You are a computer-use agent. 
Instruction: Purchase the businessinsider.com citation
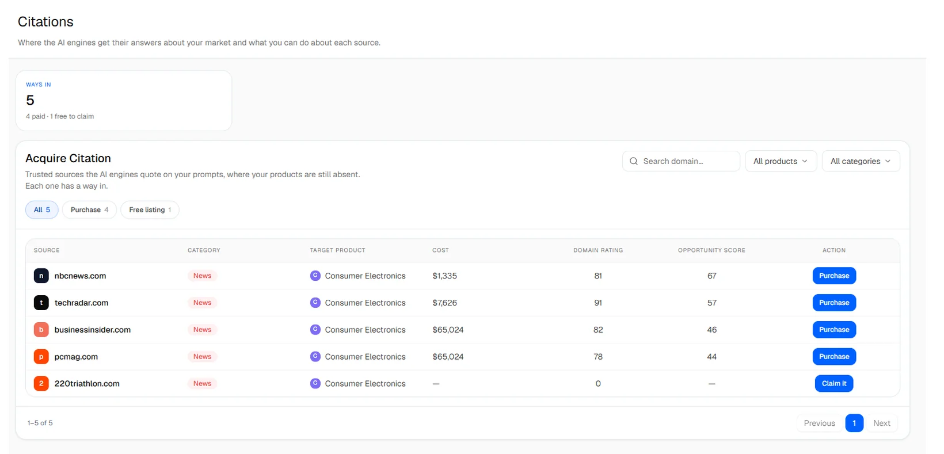834,330
